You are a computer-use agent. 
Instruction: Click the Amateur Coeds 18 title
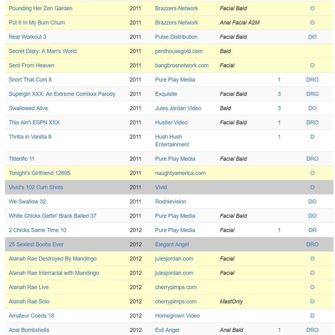pos(31,316)
